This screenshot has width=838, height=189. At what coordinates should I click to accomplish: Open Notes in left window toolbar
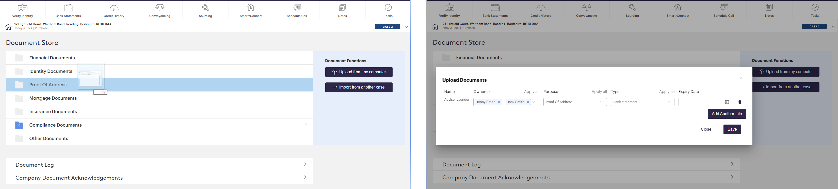[343, 10]
